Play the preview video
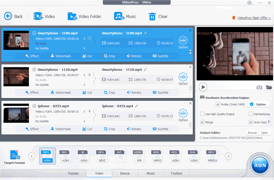 [x=203, y=87]
